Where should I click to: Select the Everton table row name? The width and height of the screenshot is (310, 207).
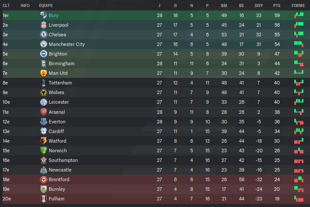[57, 122]
